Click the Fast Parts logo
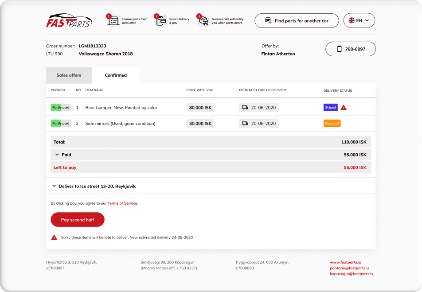The width and height of the screenshot is (422, 292). click(x=69, y=20)
